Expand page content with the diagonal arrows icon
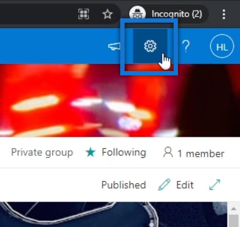240x227 pixels. coord(215,185)
